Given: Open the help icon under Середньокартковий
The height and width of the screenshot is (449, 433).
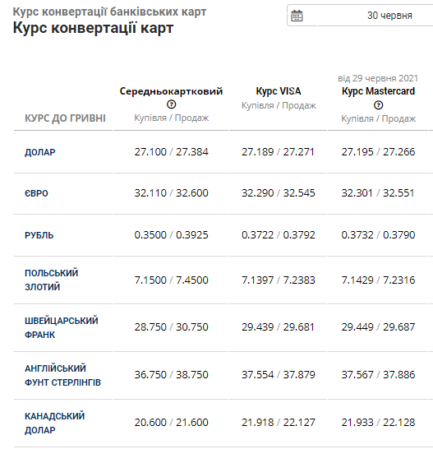Looking at the screenshot, I should (171, 104).
